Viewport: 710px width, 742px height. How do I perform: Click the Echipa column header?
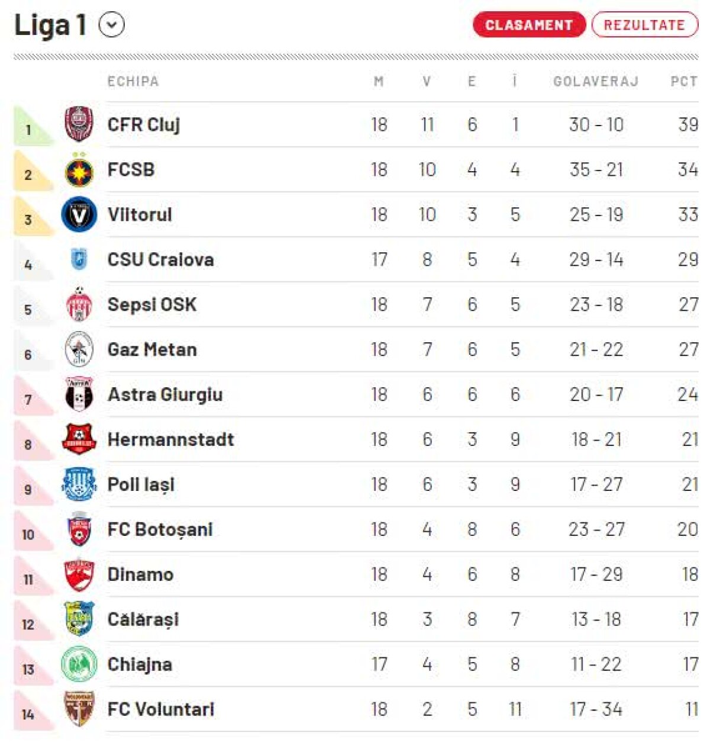pyautogui.click(x=133, y=82)
